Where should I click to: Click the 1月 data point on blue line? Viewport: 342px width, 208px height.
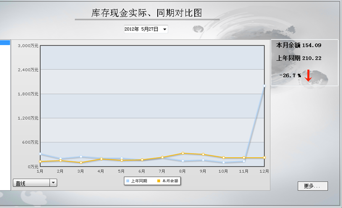(40, 154)
